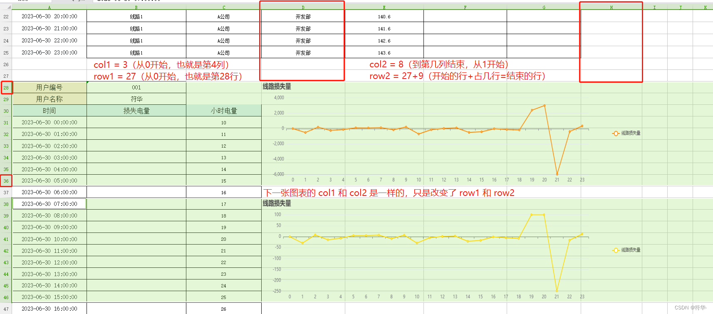This screenshot has height=314, width=713.
Task: Click cell 2023-06-30 21:00:00
Action: coord(49,29)
